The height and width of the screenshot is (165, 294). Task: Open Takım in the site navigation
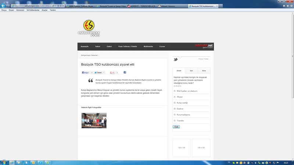(x=97, y=47)
